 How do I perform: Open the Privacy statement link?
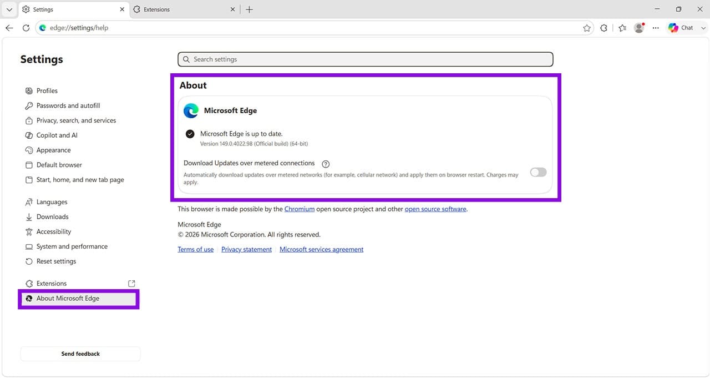[246, 250]
